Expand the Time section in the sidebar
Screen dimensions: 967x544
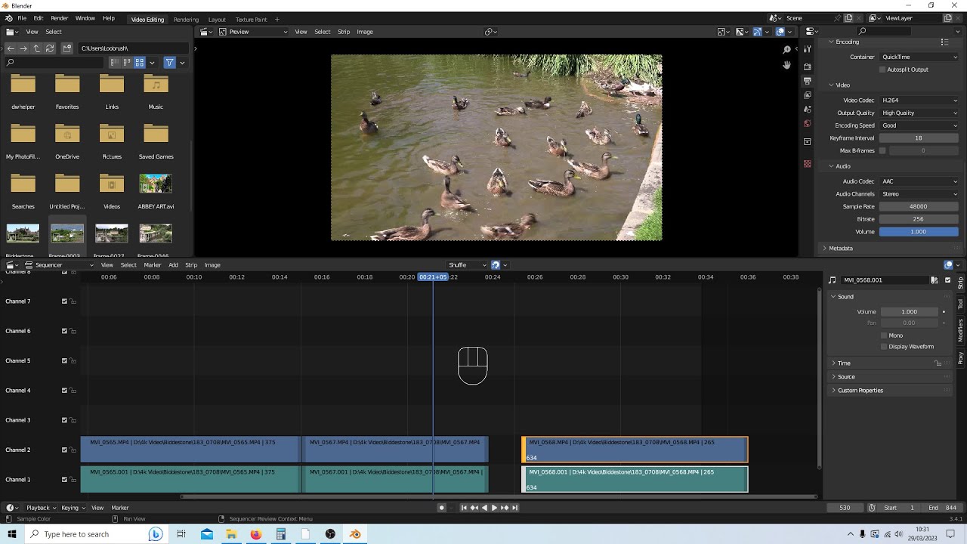(x=844, y=363)
